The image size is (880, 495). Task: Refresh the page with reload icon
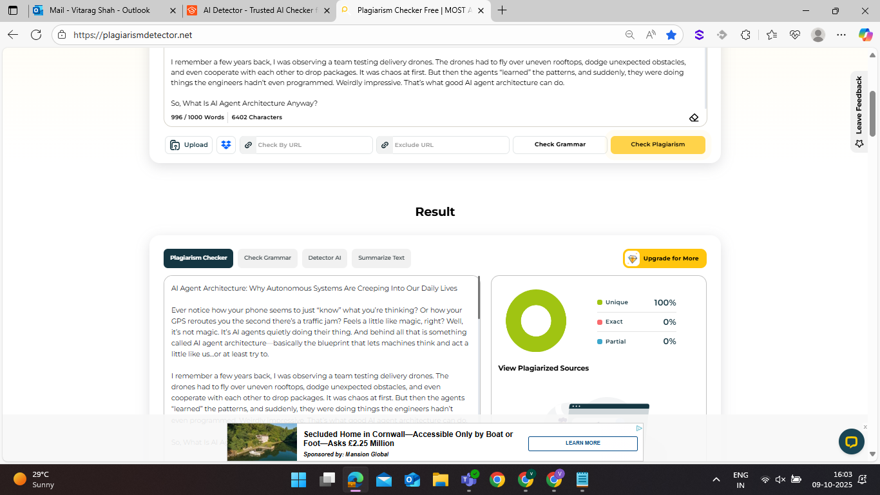(x=36, y=35)
